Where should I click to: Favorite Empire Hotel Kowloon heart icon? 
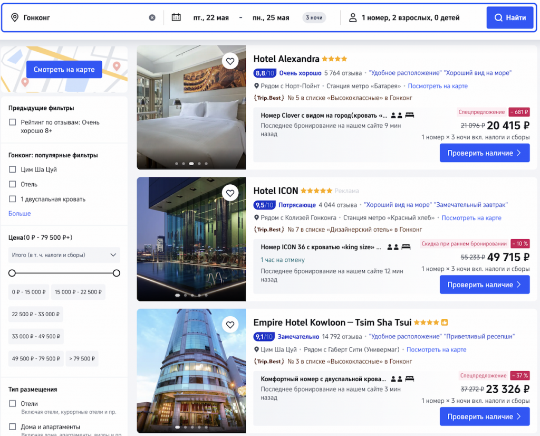[x=230, y=325]
